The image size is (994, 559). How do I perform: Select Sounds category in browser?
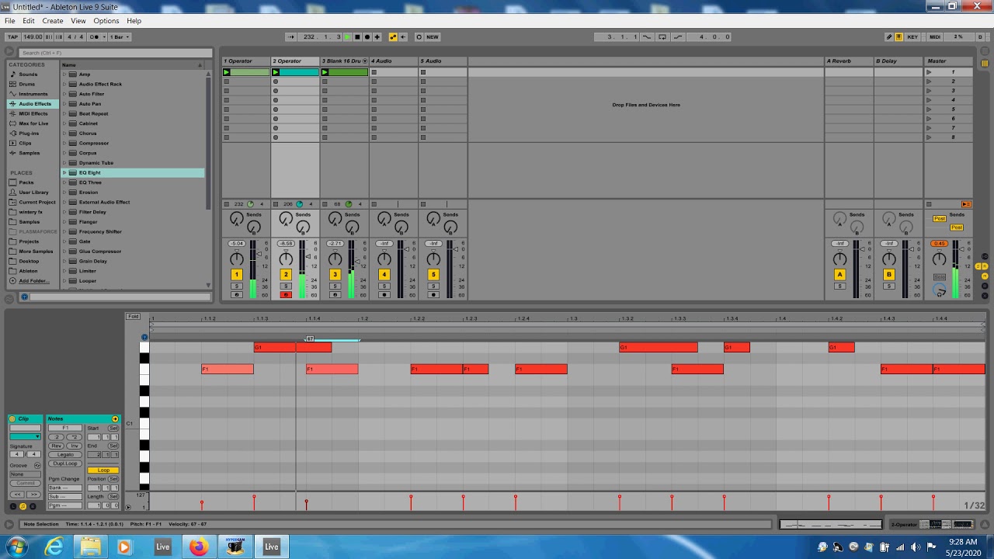[x=28, y=75]
